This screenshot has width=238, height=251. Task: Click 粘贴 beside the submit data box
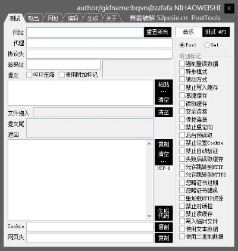coord(164,84)
